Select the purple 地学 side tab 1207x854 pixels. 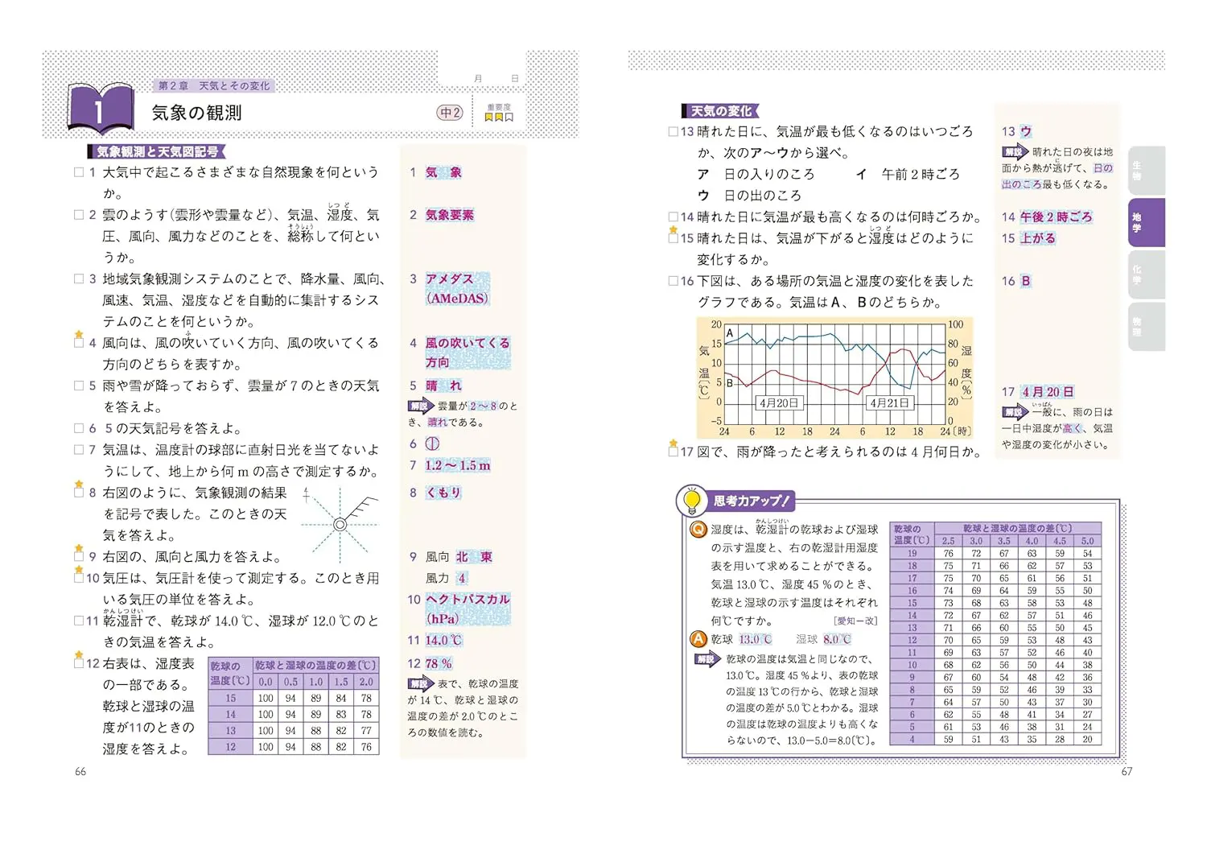(1147, 222)
